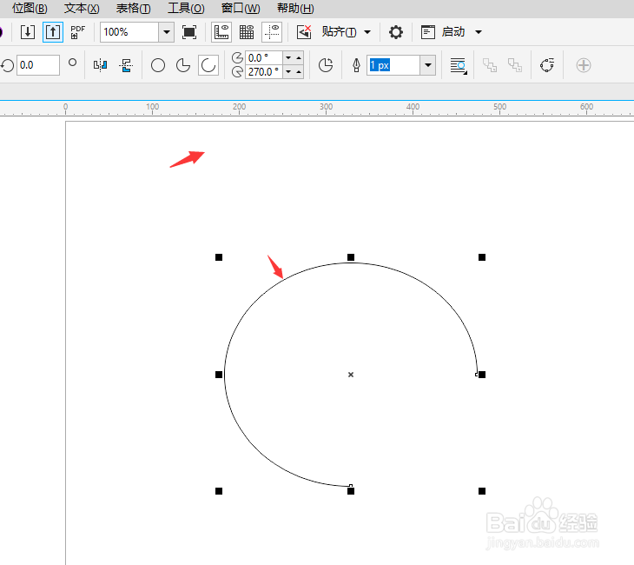634x565 pixels.
Task: Click the Import (down arrow) icon
Action: pos(28,32)
